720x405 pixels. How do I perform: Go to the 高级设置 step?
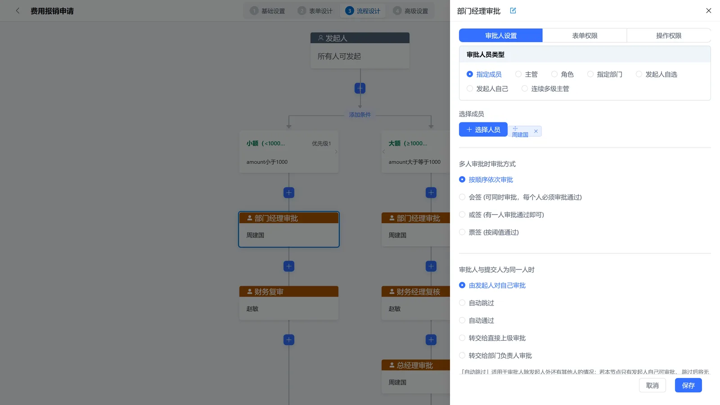click(x=411, y=11)
